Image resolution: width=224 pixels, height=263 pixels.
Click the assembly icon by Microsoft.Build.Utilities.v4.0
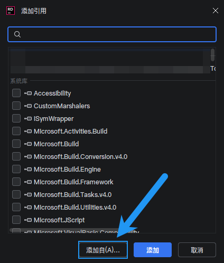tap(28, 208)
